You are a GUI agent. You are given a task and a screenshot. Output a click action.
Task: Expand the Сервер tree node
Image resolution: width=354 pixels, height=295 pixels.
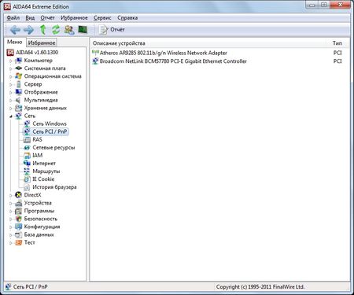(x=10, y=84)
